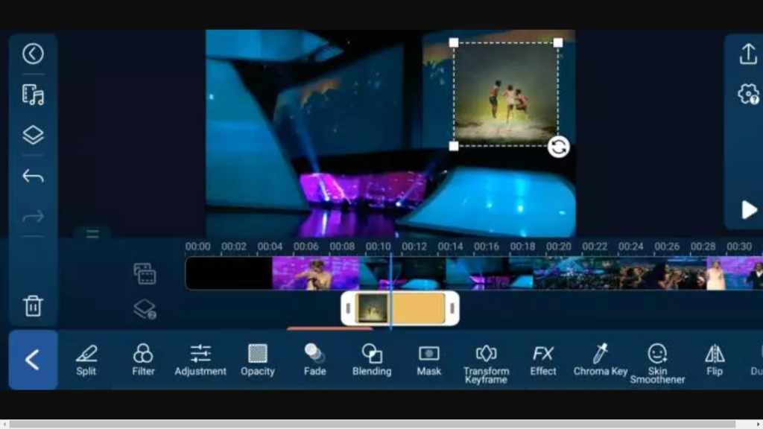Screen dimensions: 763x429
Task: Open the Blending options
Action: click(x=371, y=360)
